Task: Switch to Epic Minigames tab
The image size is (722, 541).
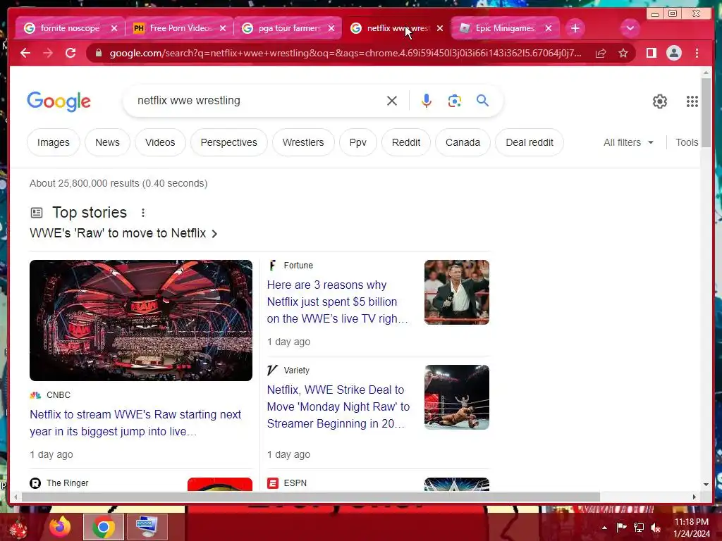Action: (505, 28)
